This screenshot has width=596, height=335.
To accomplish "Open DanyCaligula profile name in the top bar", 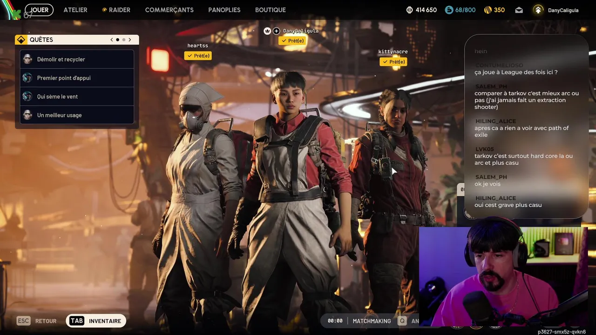I will click(563, 10).
